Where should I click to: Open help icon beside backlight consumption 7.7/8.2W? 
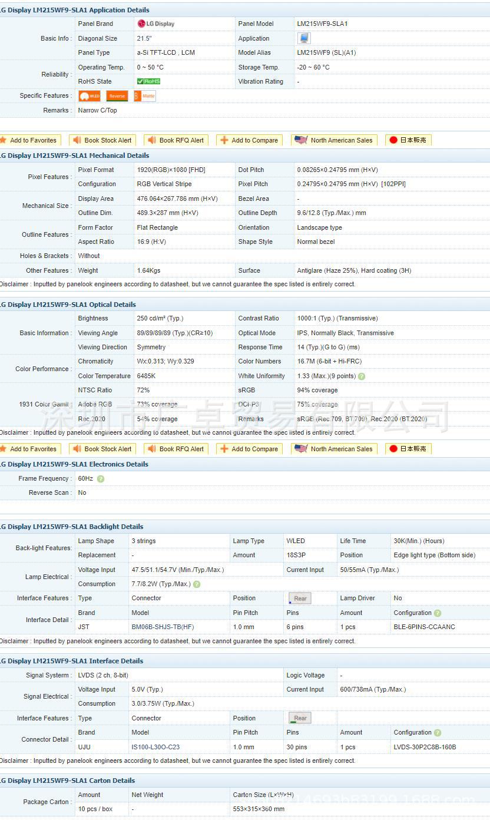coord(197,584)
